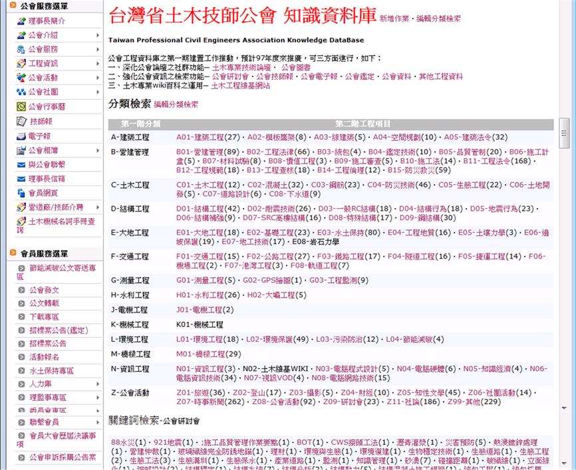Click the 公會活動 icon
576x470 pixels.
tap(21, 78)
